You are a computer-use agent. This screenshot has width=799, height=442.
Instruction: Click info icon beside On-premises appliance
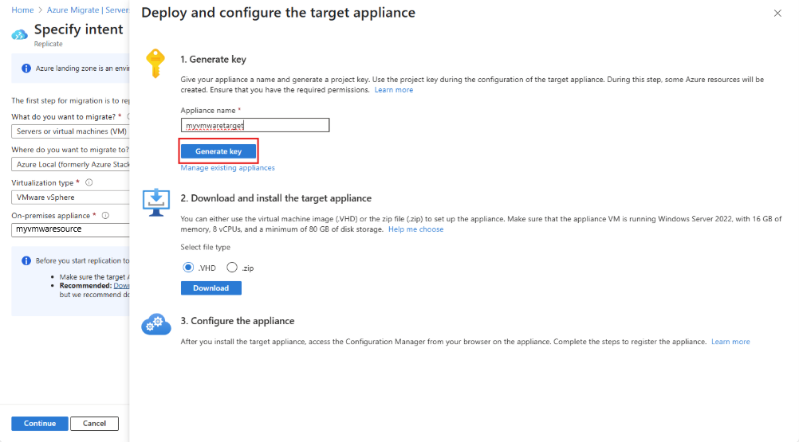click(105, 215)
